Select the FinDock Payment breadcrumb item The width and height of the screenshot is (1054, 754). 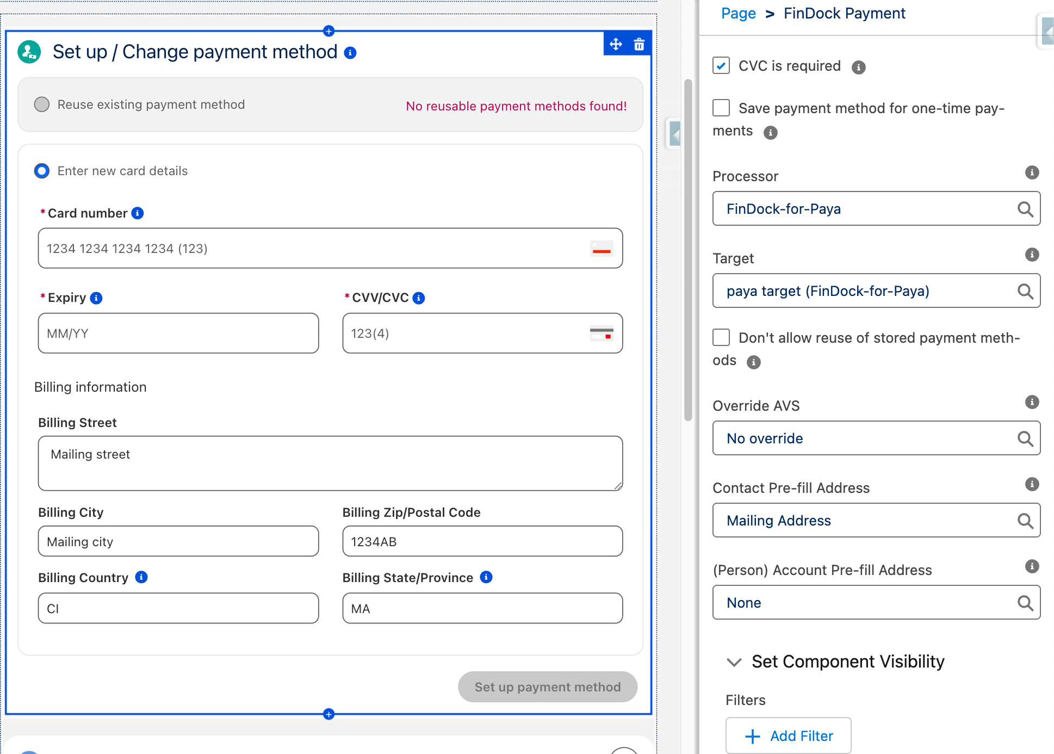[844, 13]
